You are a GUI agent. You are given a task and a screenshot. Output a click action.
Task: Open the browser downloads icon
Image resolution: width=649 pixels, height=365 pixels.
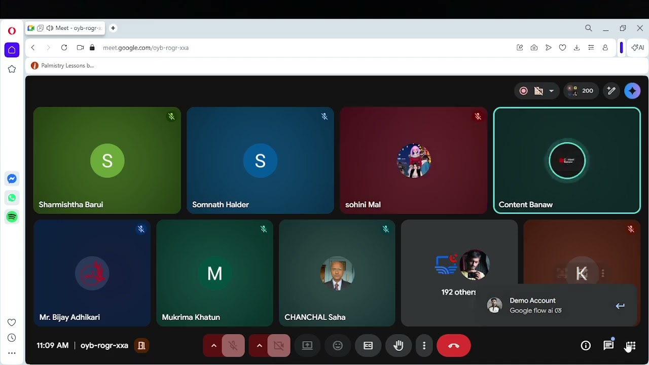click(x=576, y=48)
